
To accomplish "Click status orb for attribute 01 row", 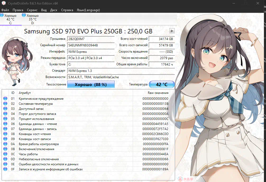I will pos(5,99).
